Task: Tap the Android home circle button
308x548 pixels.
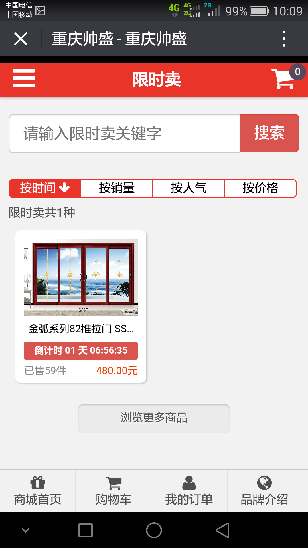Action: point(154,530)
